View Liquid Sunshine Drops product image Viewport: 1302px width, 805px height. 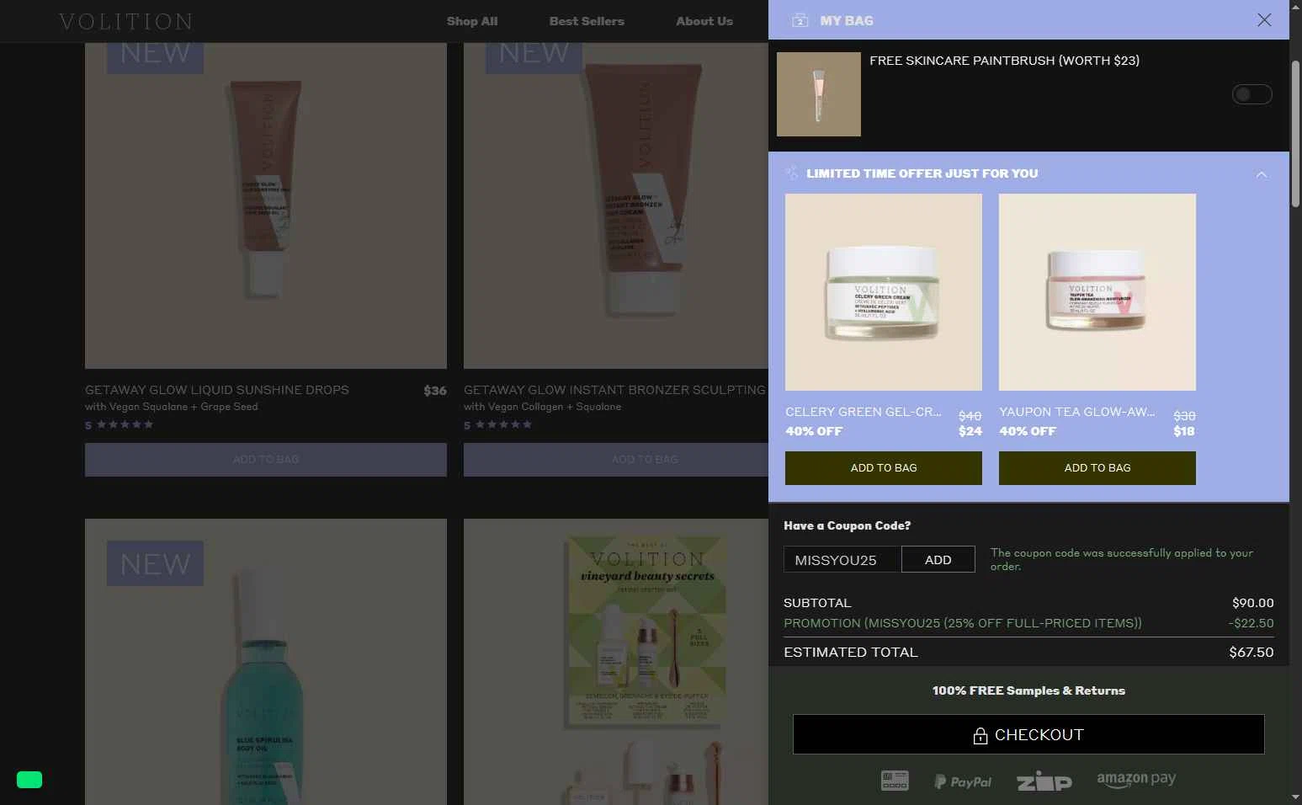[266, 205]
